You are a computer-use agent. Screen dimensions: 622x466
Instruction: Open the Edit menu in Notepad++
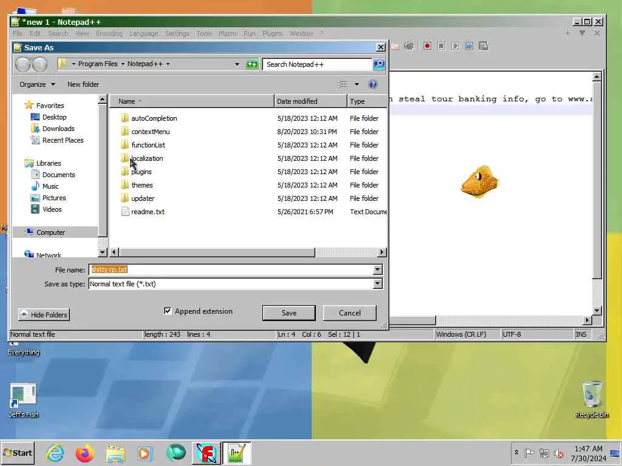(x=35, y=34)
